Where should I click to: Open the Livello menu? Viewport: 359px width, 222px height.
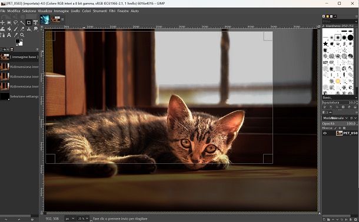[x=75, y=11]
